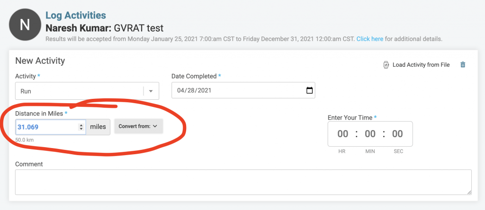
Task: Select the HR hours time field
Action: click(x=343, y=134)
